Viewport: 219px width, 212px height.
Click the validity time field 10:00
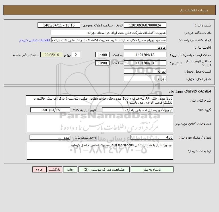tap(102, 63)
